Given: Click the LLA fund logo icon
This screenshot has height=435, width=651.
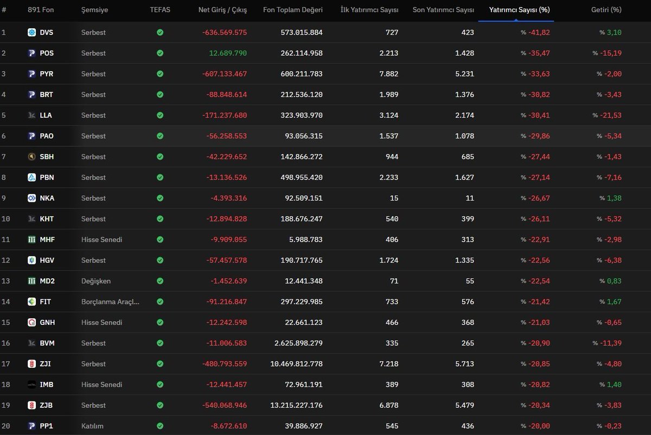Looking at the screenshot, I should point(31,116).
